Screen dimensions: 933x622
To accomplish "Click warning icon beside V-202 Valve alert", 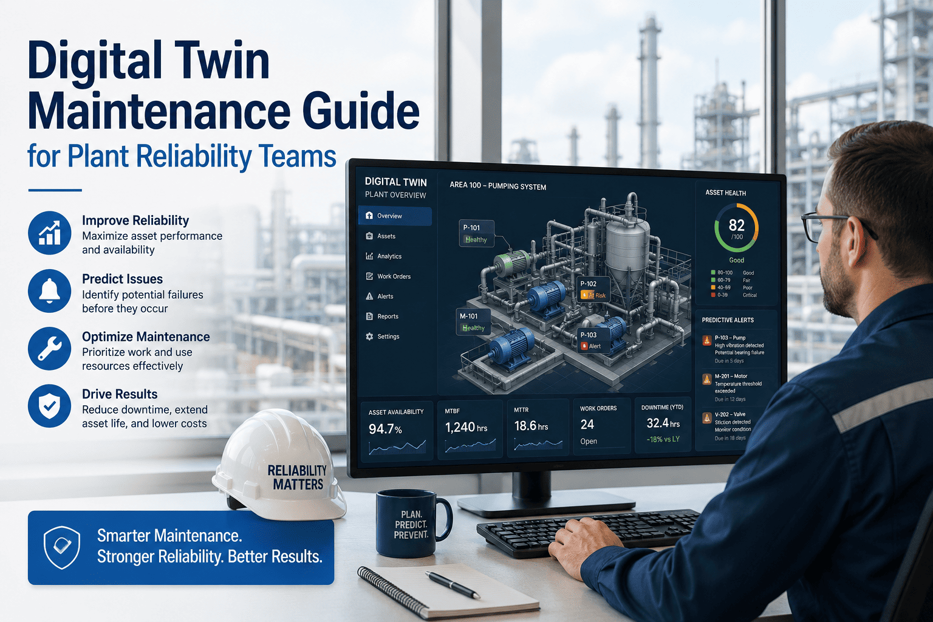I will (x=706, y=418).
